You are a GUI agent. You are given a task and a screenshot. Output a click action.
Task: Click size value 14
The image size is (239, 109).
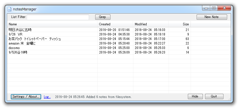tap(187, 52)
